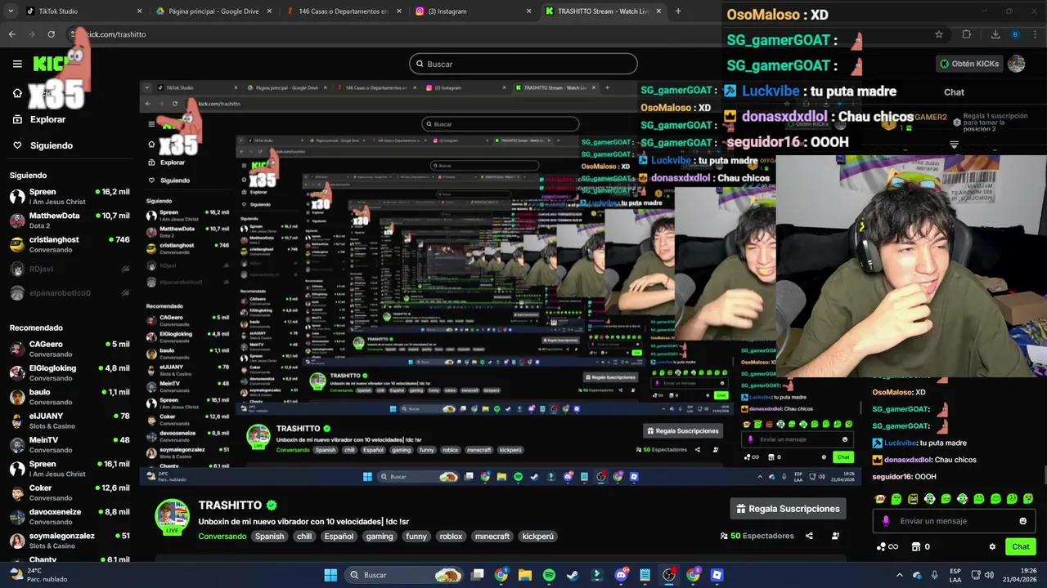Select the TRASHITTO Stream tab
Image resolution: width=1047 pixels, height=588 pixels.
click(602, 11)
